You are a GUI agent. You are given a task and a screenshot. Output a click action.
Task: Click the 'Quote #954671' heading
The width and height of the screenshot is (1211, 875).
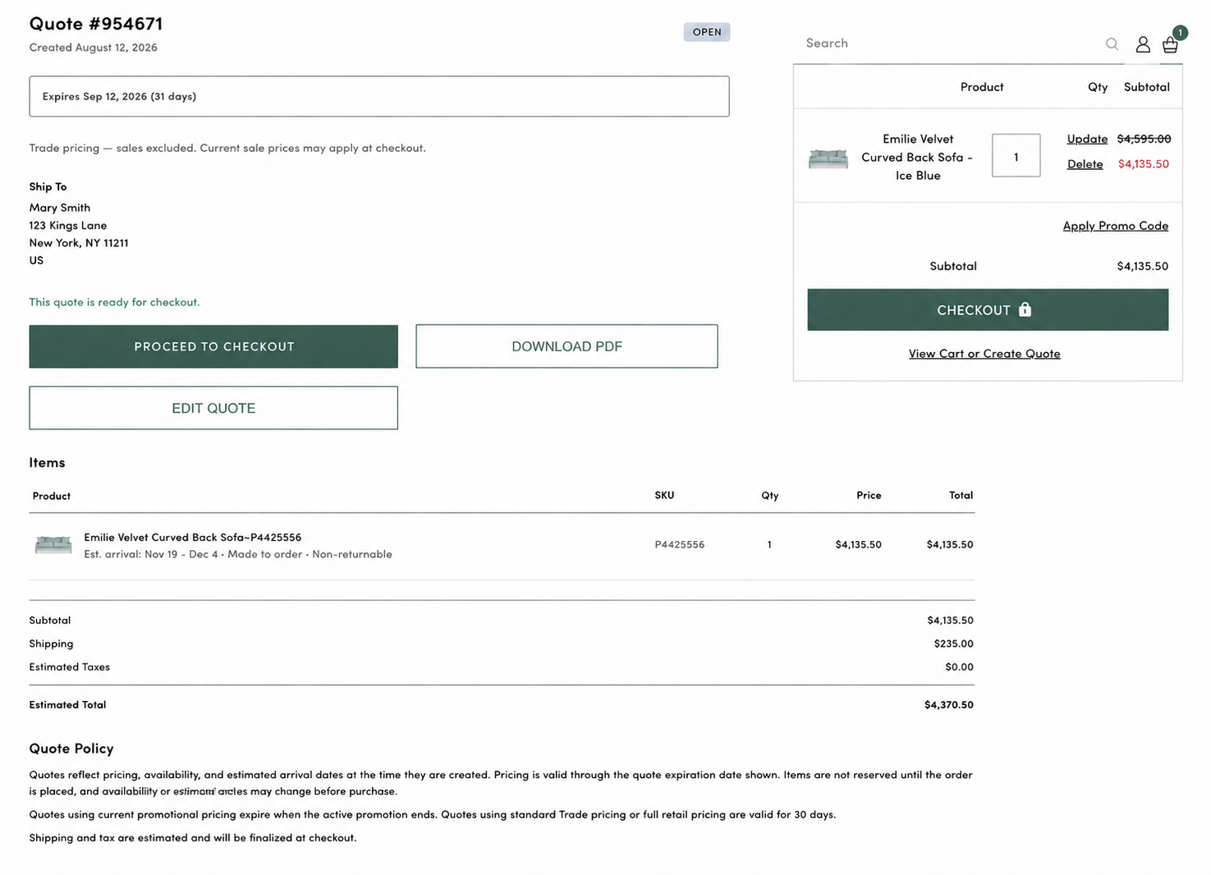point(96,24)
